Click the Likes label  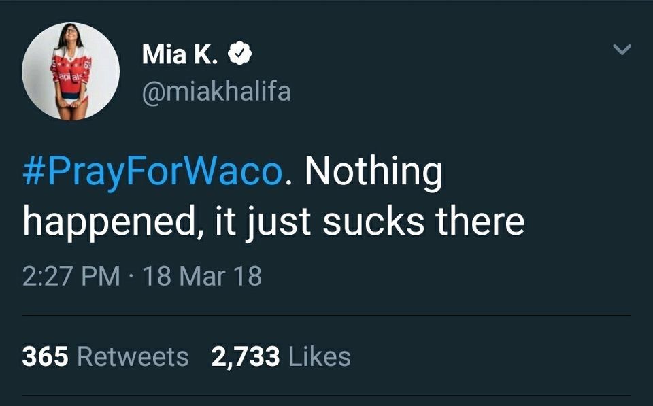(x=320, y=356)
